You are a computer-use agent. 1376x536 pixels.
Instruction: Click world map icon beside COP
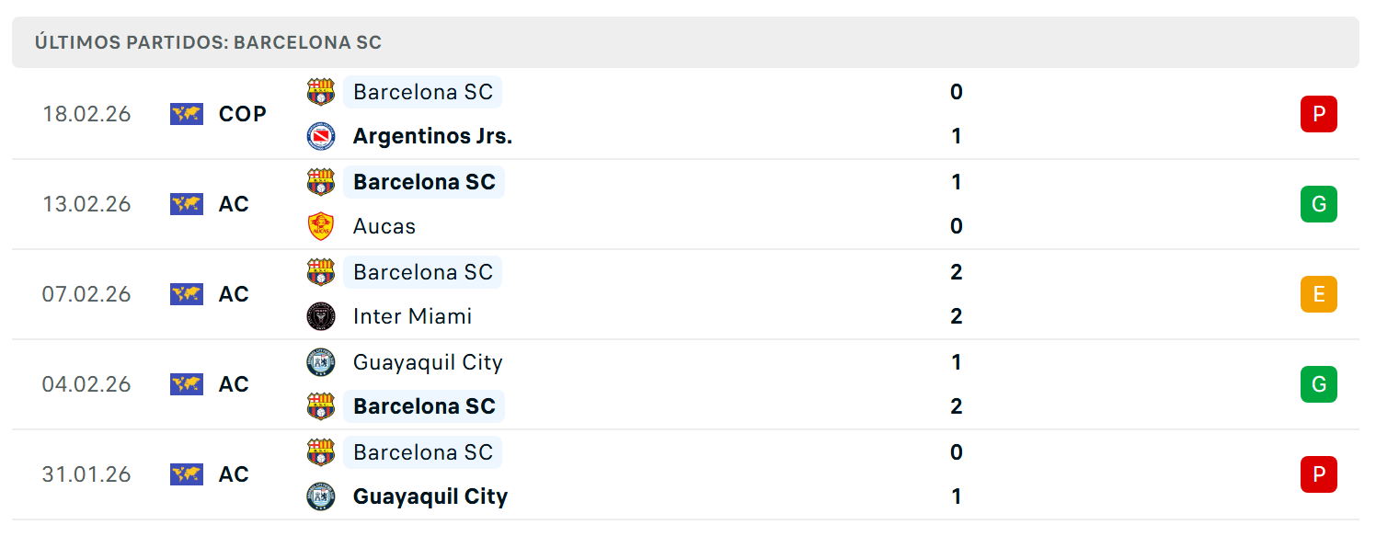click(187, 114)
